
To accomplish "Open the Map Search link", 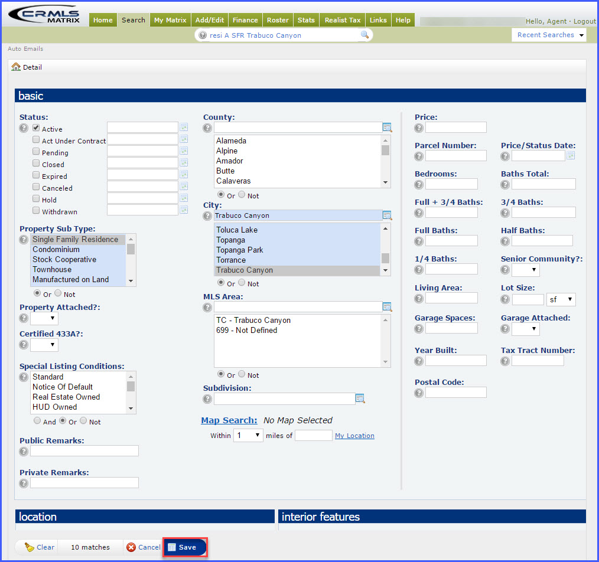I will click(229, 420).
